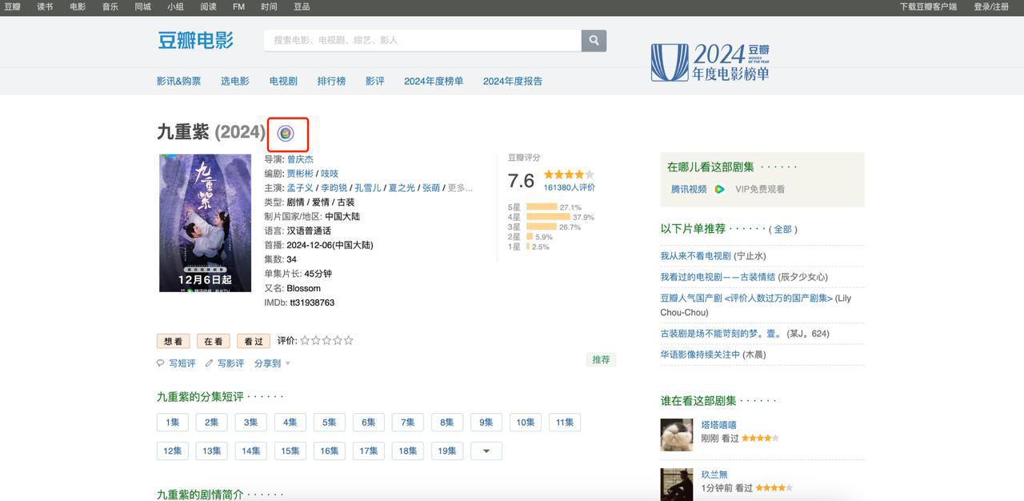The width and height of the screenshot is (1024, 501).
Task: Open episode 19集 reviews
Action: point(447,451)
